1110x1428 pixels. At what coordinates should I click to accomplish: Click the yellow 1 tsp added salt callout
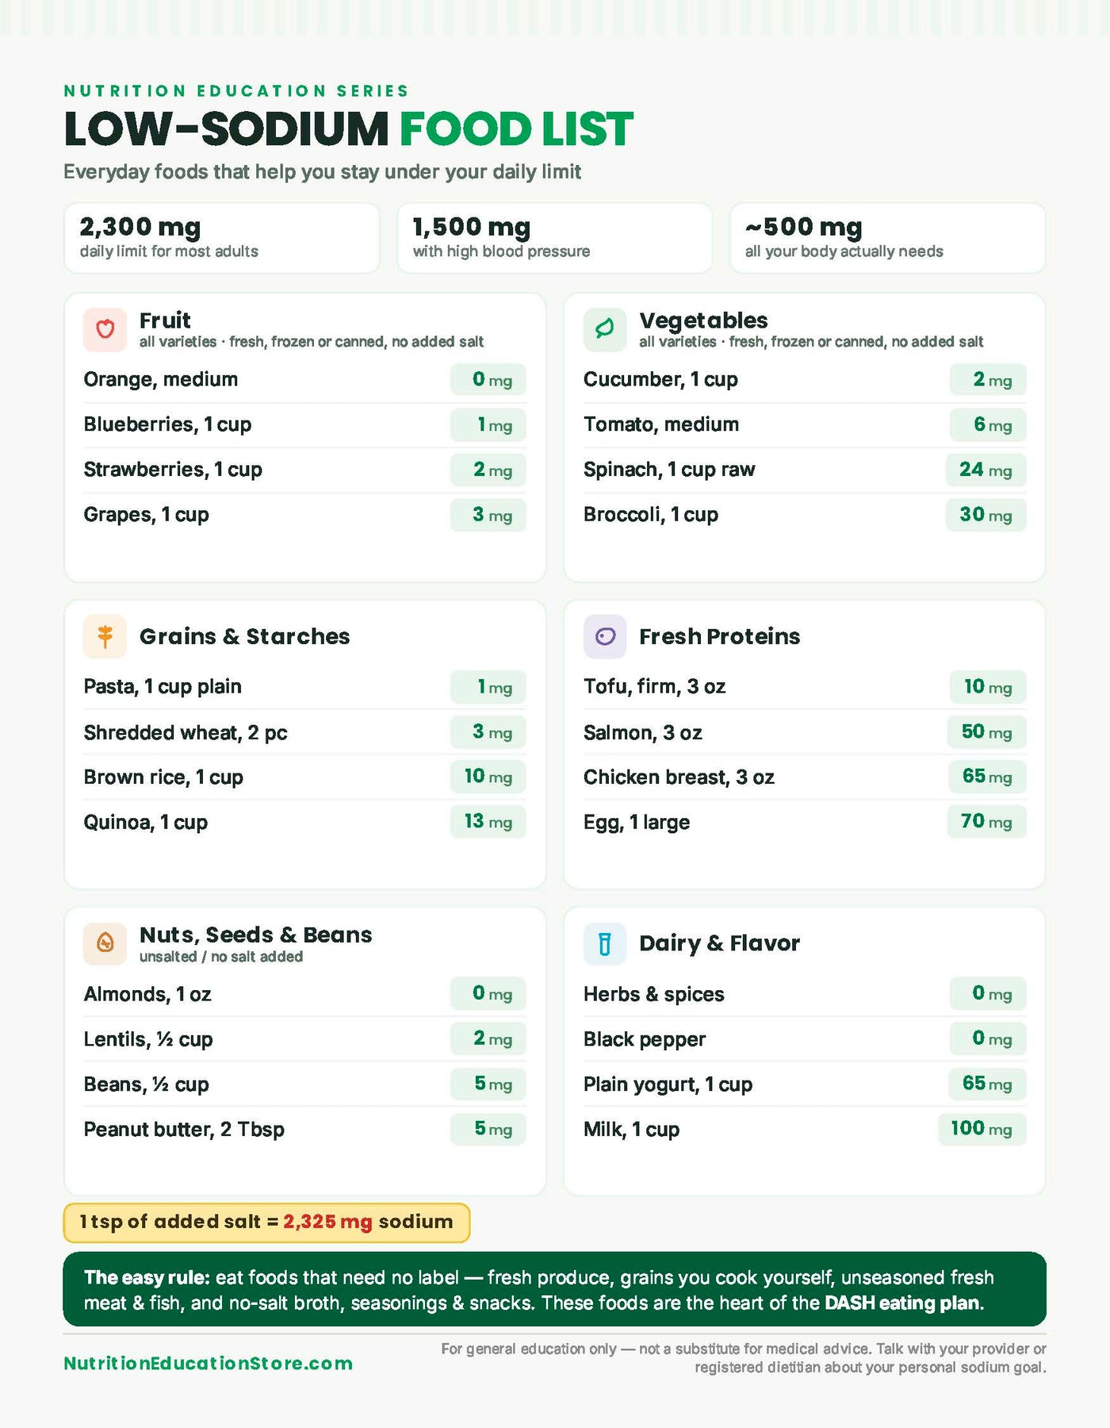pyautogui.click(x=266, y=1223)
